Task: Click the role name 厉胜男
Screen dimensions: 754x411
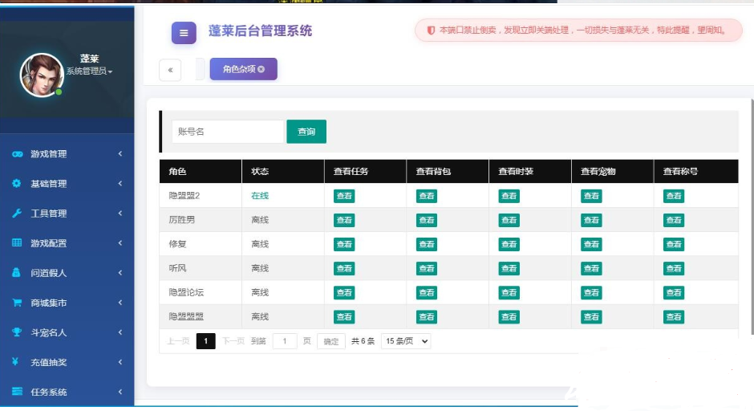Action: click(182, 220)
